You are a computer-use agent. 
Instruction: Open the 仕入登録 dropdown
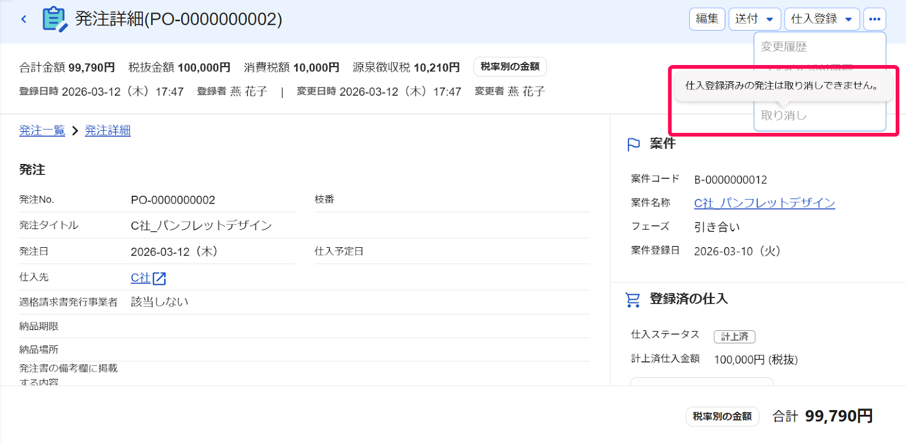click(x=822, y=19)
